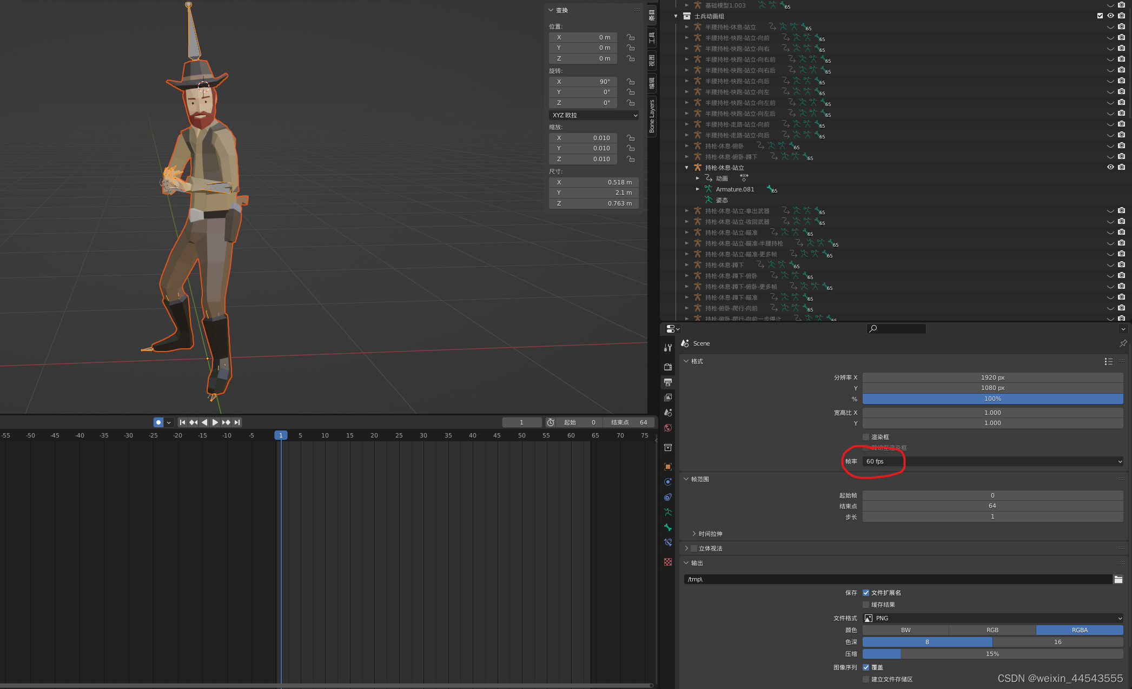This screenshot has width=1132, height=689.
Task: Toggle the X location lock
Action: click(x=631, y=37)
